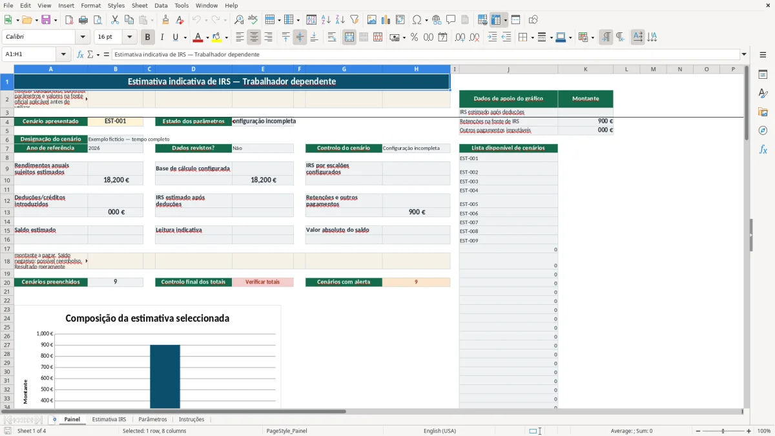
Task: Expand the Name Box dropdown
Action: (x=63, y=54)
